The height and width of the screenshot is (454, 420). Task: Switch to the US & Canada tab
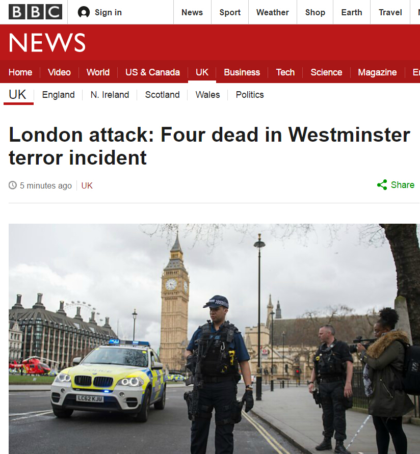click(x=152, y=72)
